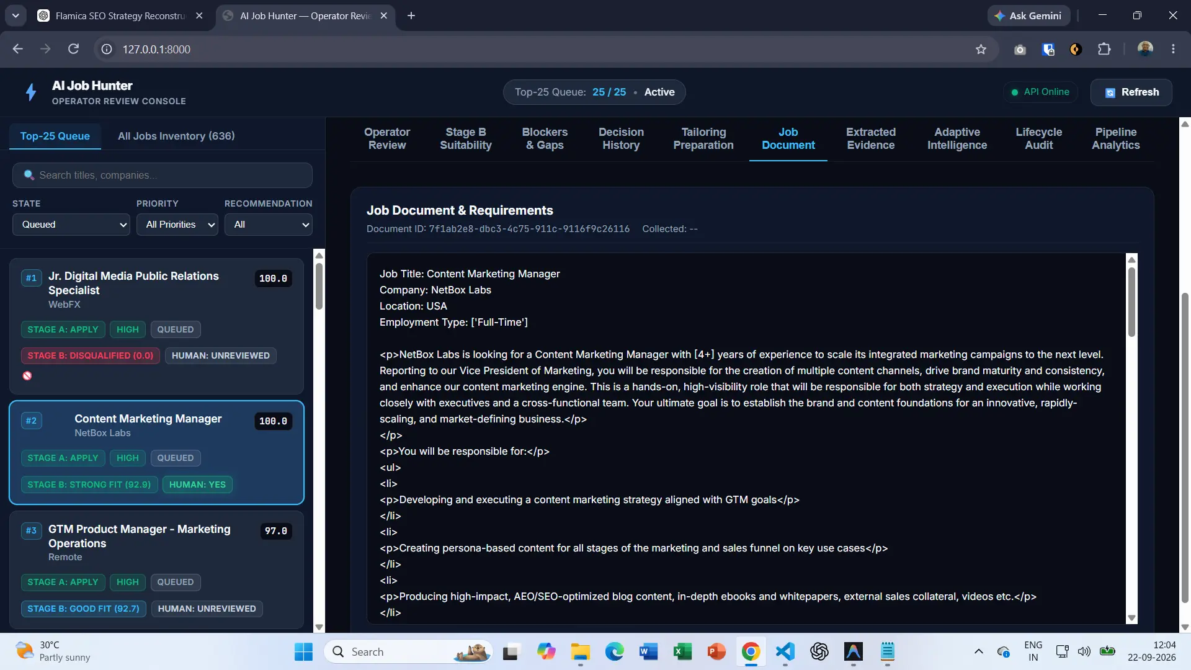Image resolution: width=1191 pixels, height=670 pixels.
Task: Open the Tailoring Preparation tab
Action: pos(703,138)
